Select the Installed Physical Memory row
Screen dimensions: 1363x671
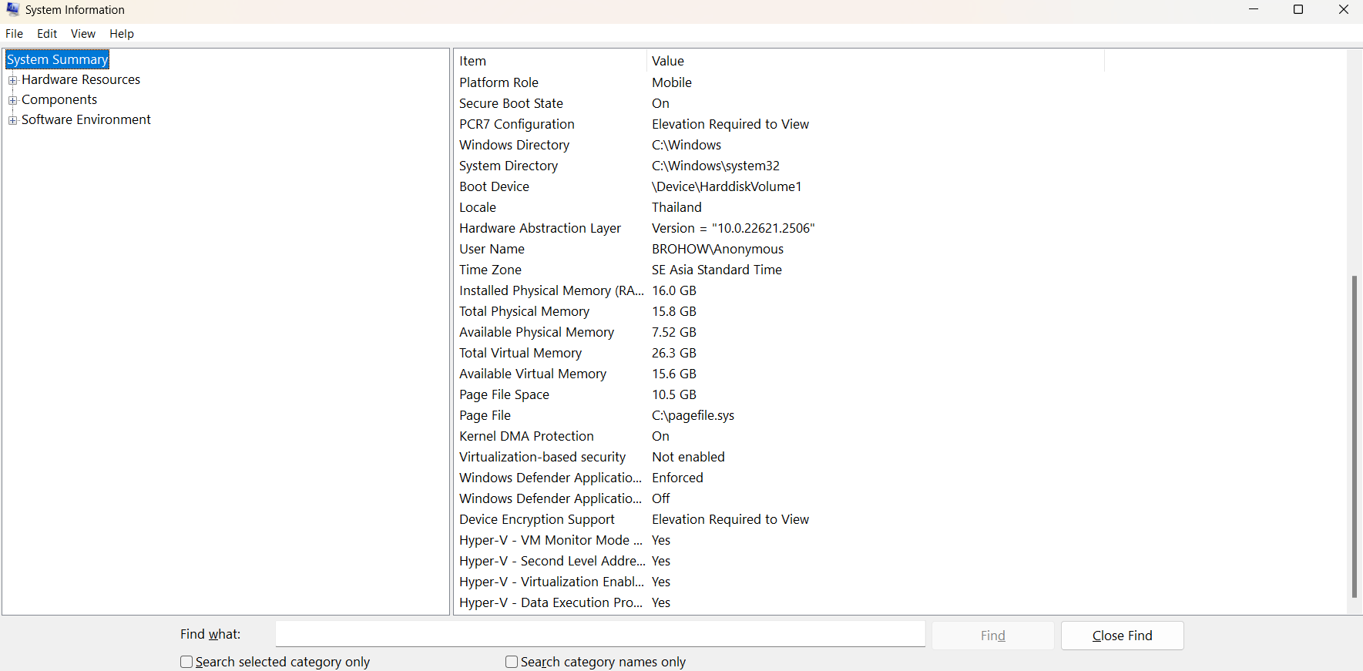coord(779,290)
